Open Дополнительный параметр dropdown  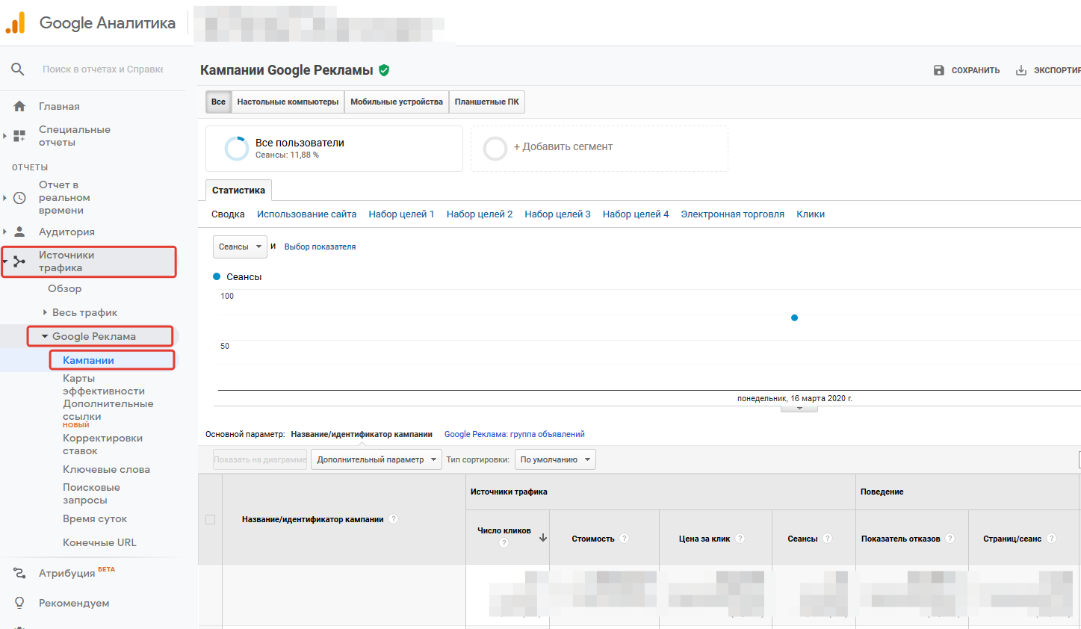point(377,459)
